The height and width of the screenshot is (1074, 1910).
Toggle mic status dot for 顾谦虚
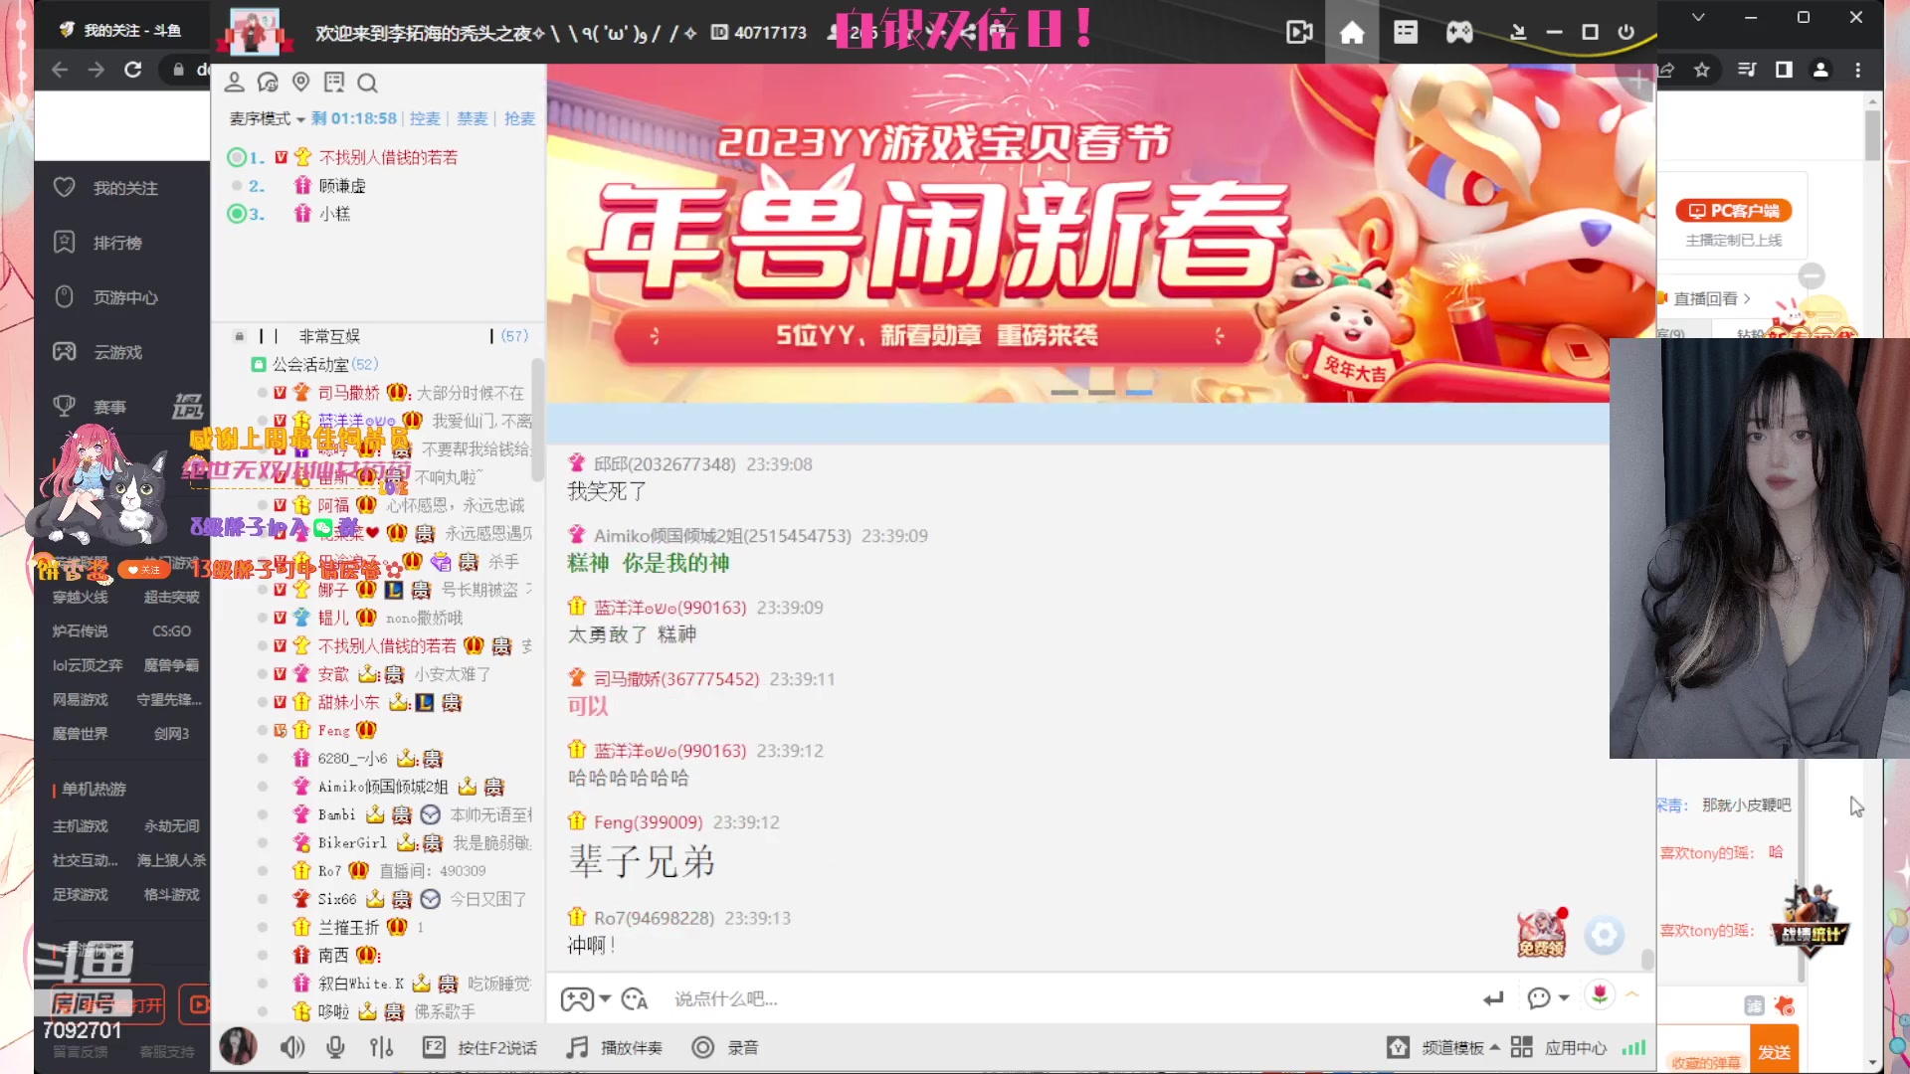click(x=237, y=186)
